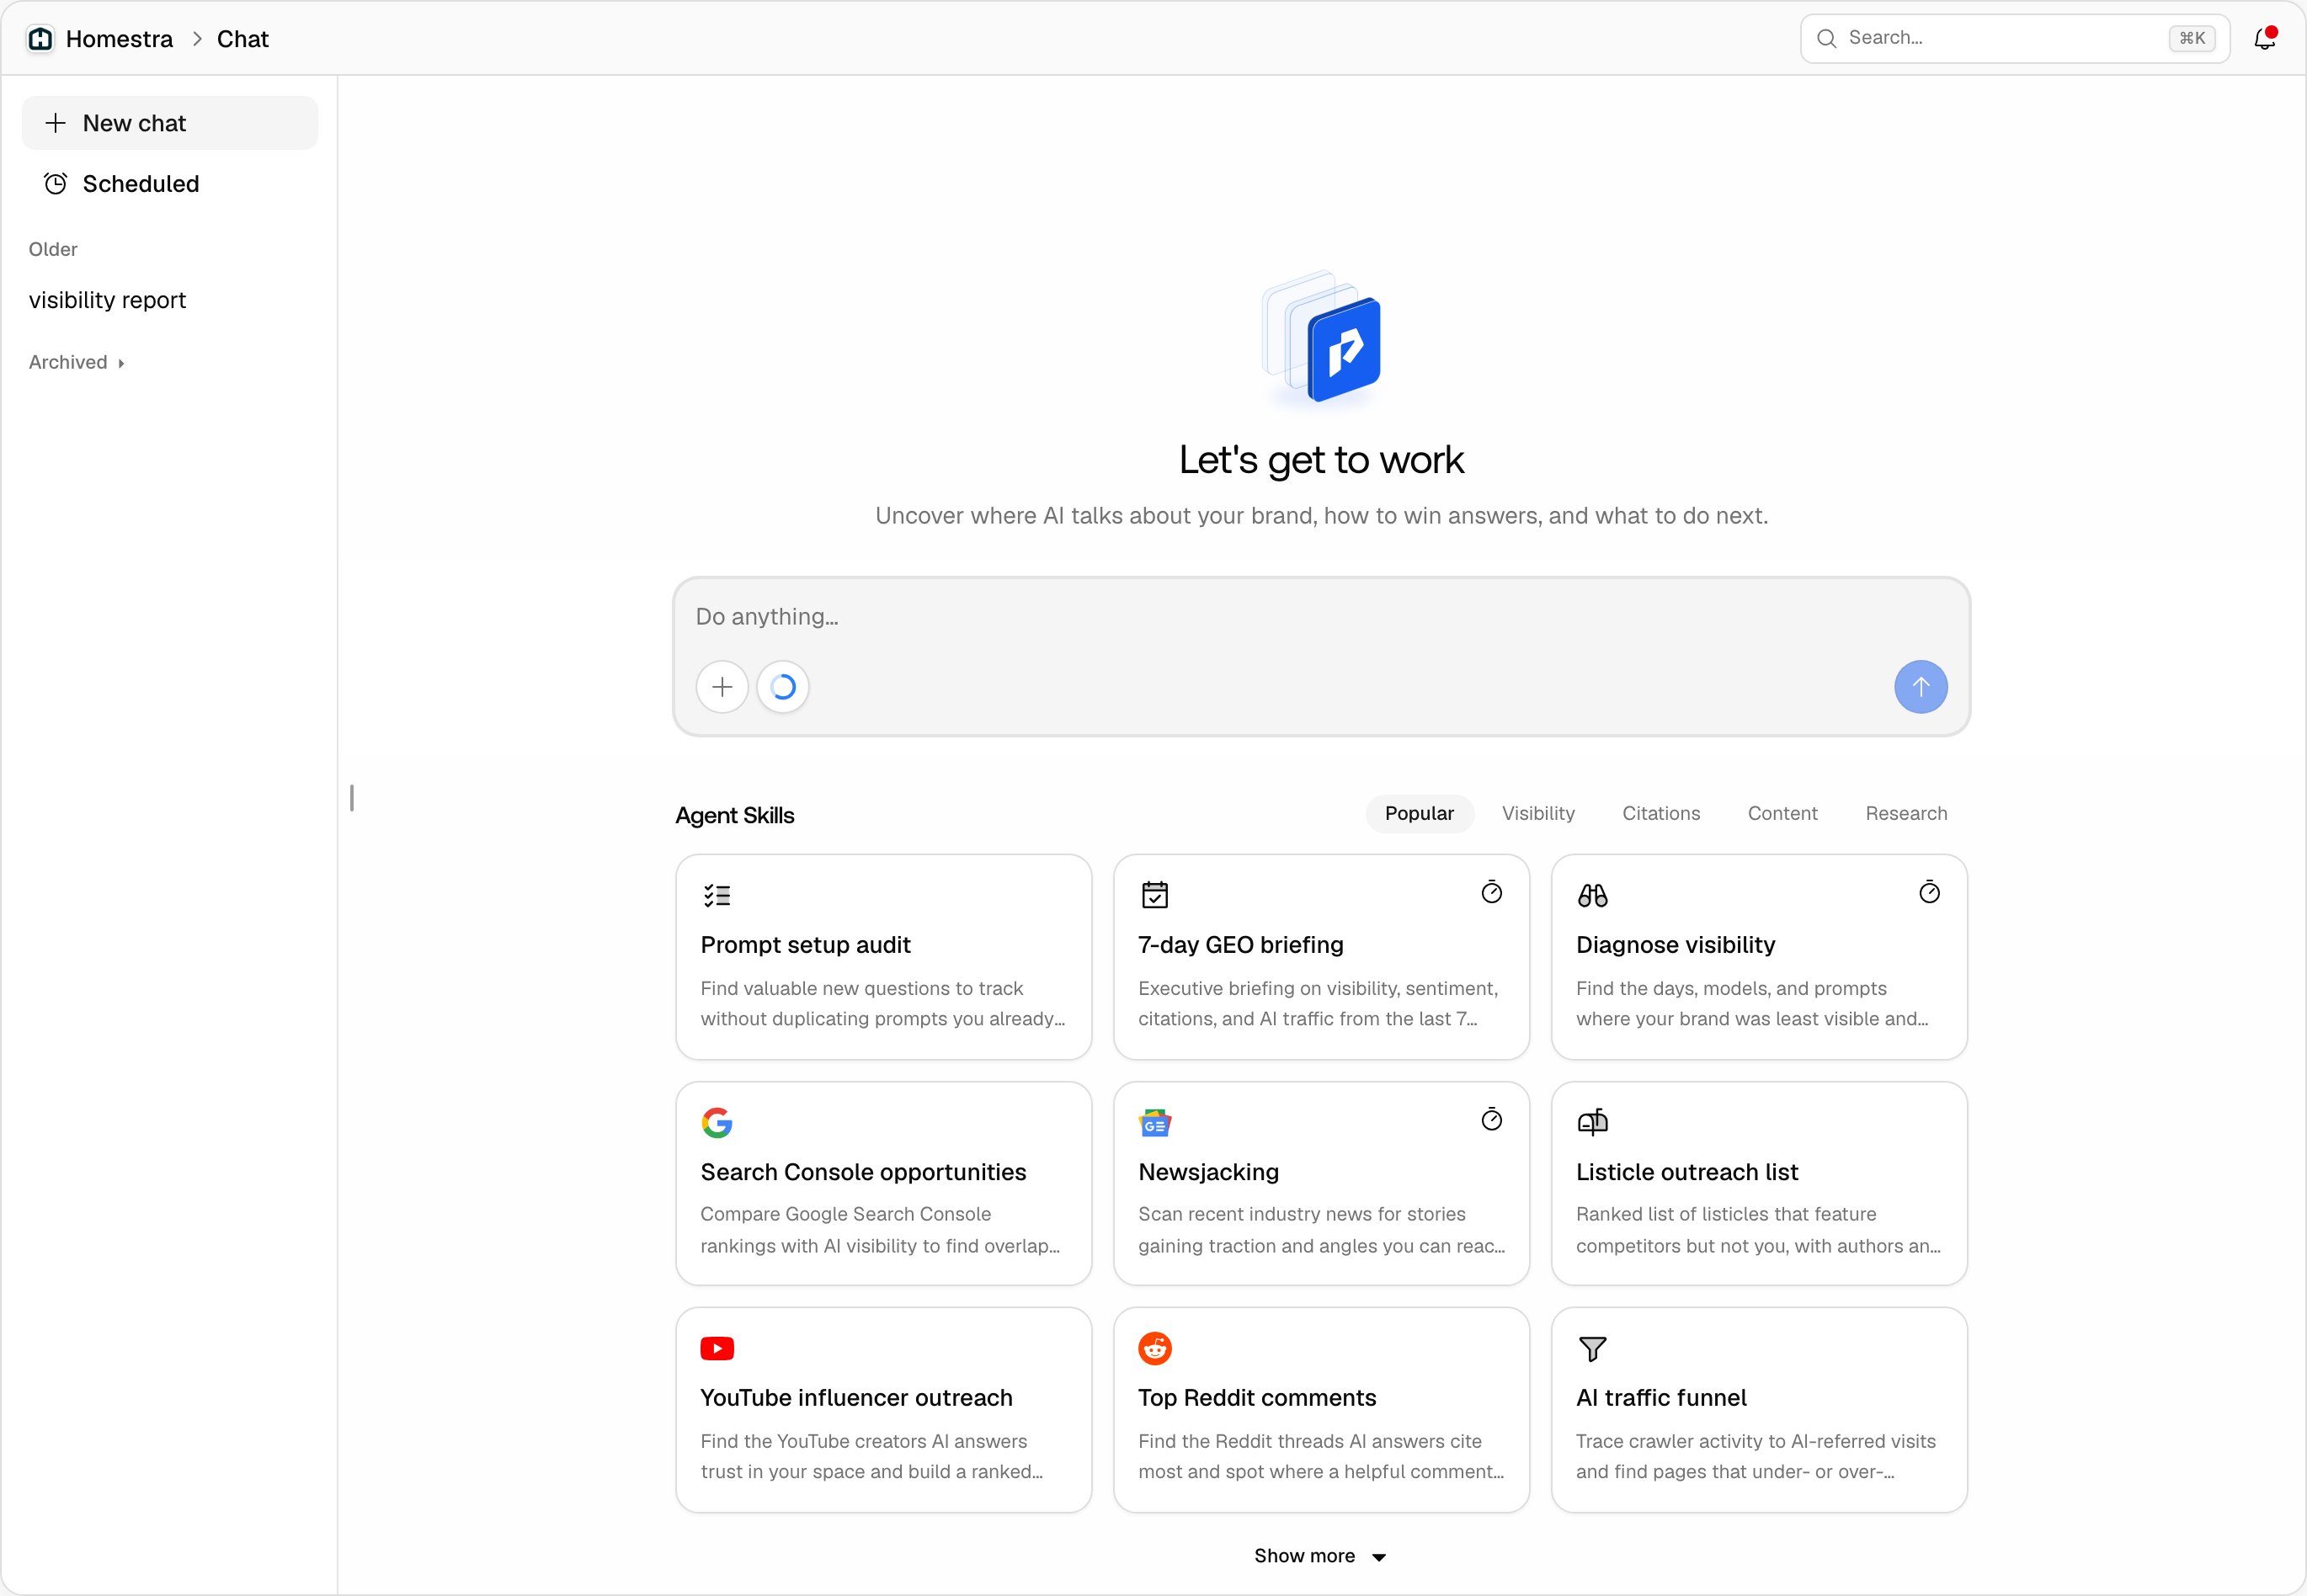Click the Google News icon on Newsjacking
2307x1596 pixels.
point(1155,1122)
